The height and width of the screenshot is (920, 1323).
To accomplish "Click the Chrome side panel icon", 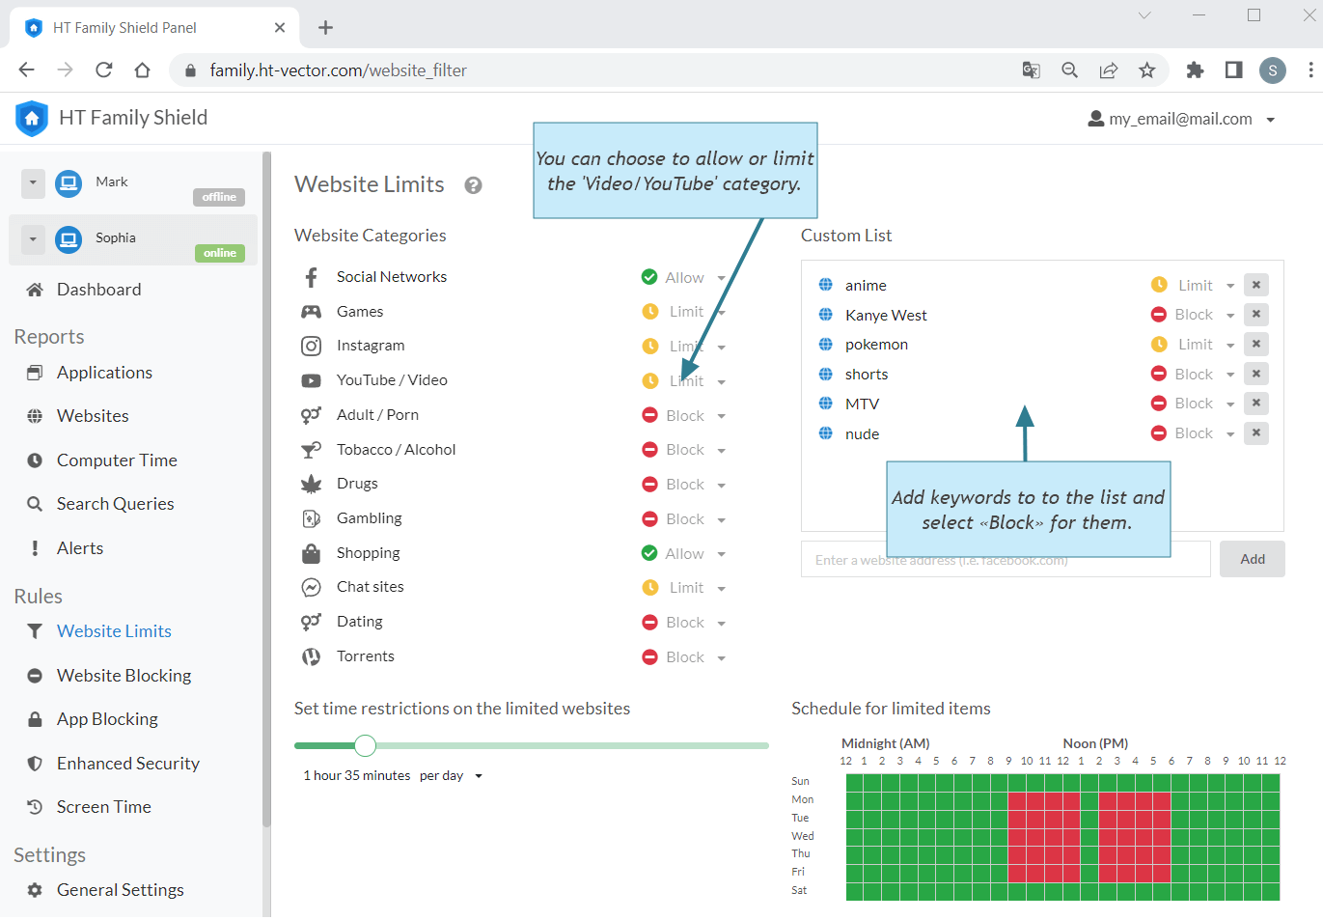I will [x=1233, y=70].
